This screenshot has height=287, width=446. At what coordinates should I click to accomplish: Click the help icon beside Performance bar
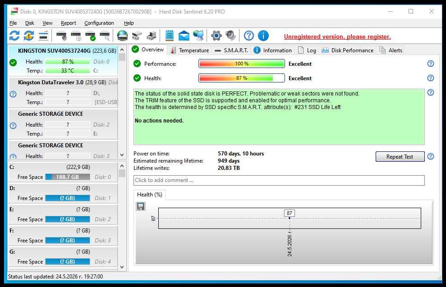[431, 64]
